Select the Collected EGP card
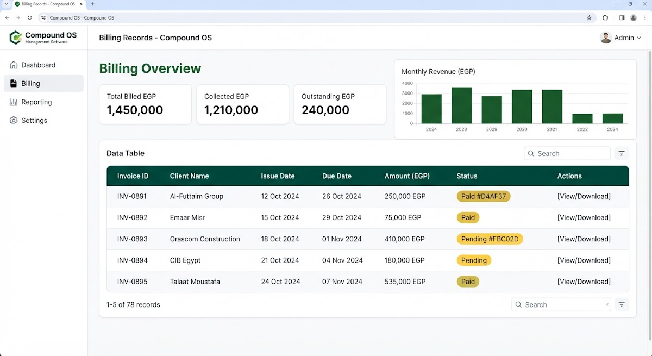The image size is (652, 356). pyautogui.click(x=242, y=104)
